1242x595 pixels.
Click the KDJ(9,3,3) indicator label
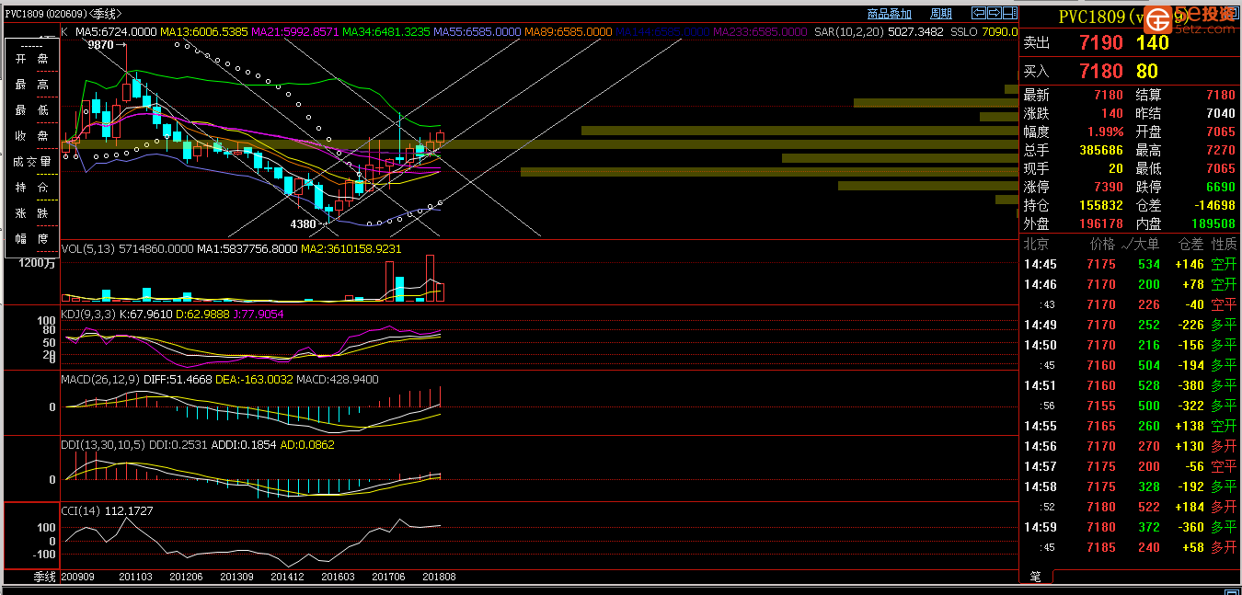[88, 314]
